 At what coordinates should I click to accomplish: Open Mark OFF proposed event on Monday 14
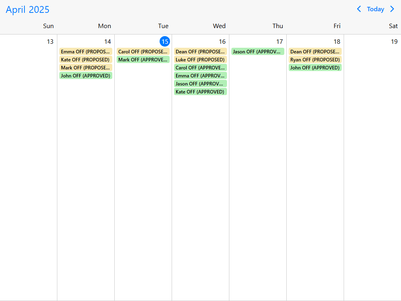(86, 67)
